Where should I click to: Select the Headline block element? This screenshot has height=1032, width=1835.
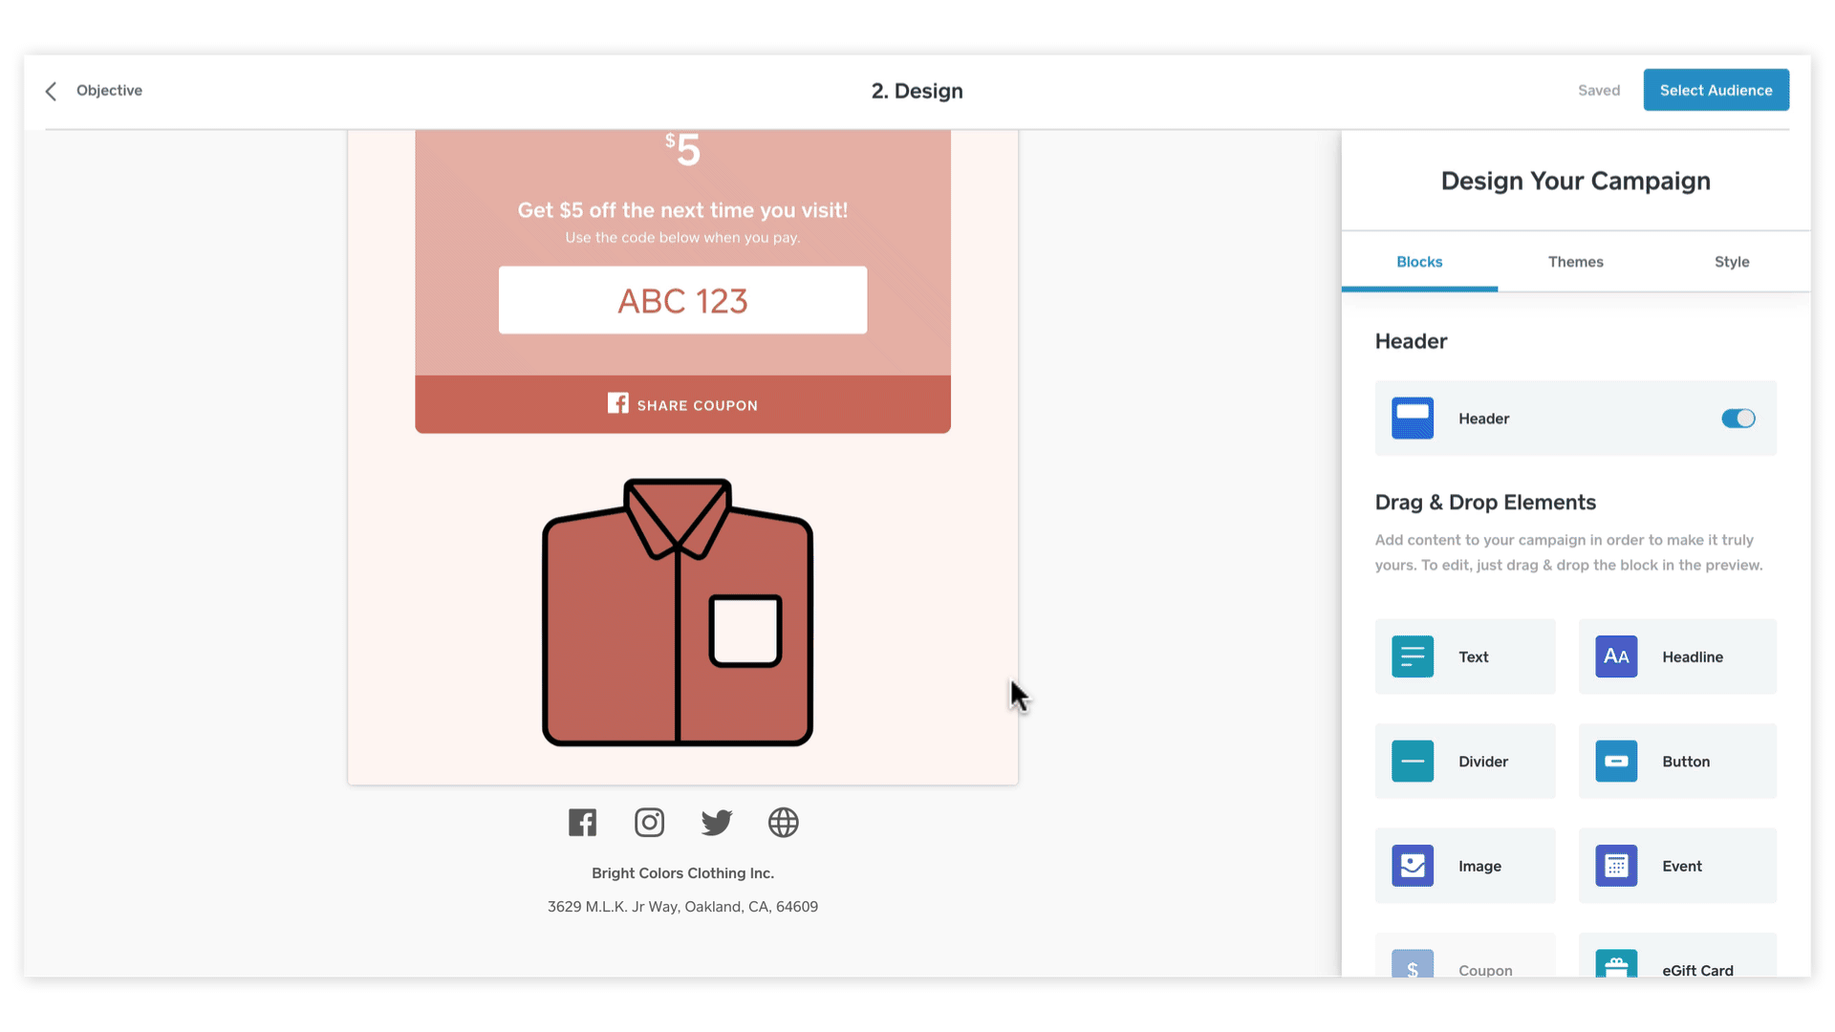1676,656
